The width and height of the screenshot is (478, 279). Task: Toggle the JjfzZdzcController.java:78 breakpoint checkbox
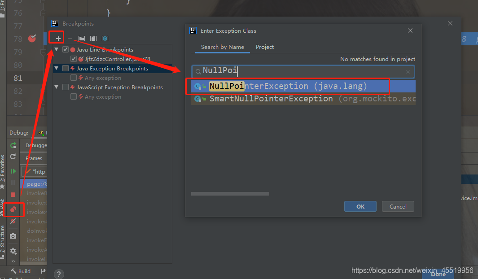(x=74, y=59)
